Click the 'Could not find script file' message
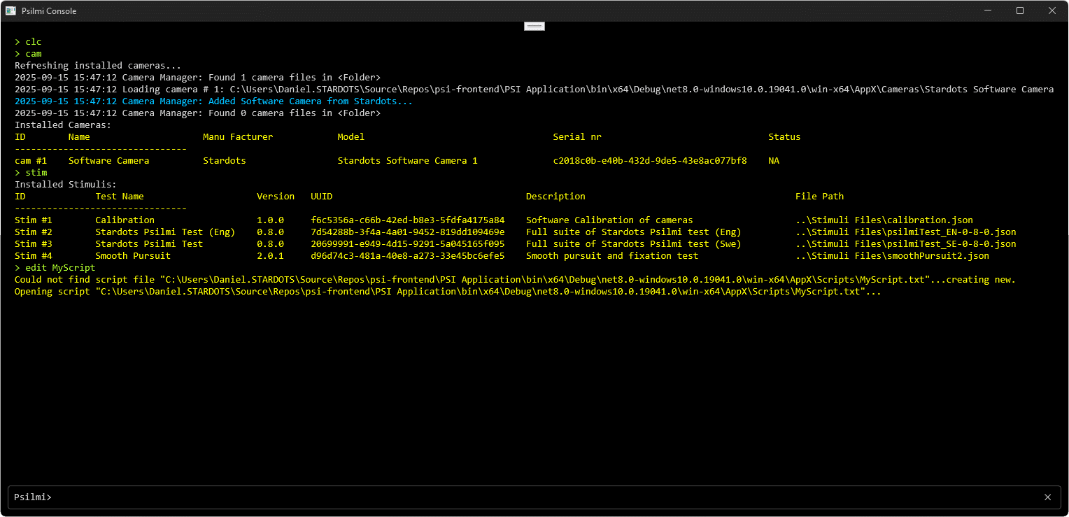 point(514,280)
